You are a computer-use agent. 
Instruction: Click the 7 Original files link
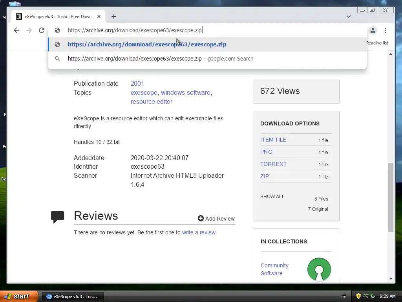point(318,209)
